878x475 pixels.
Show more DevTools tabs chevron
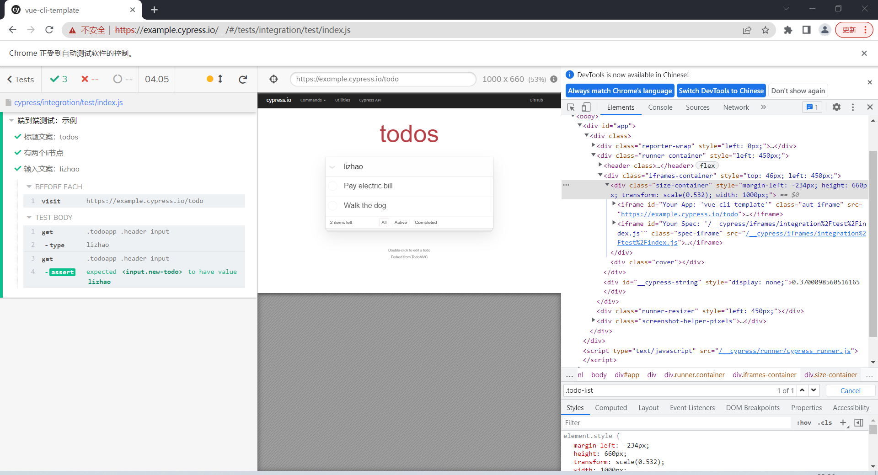coord(763,107)
